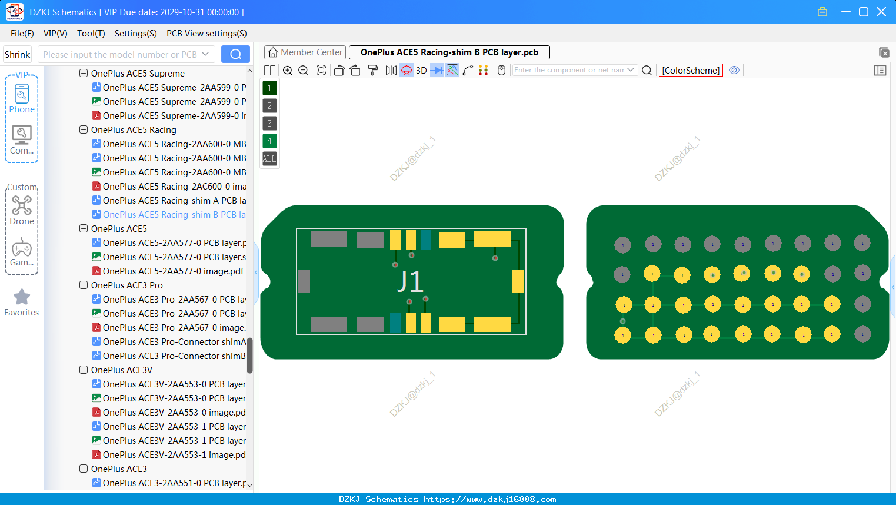Select the curved trace line tool
The image size is (896, 505).
tap(468, 70)
